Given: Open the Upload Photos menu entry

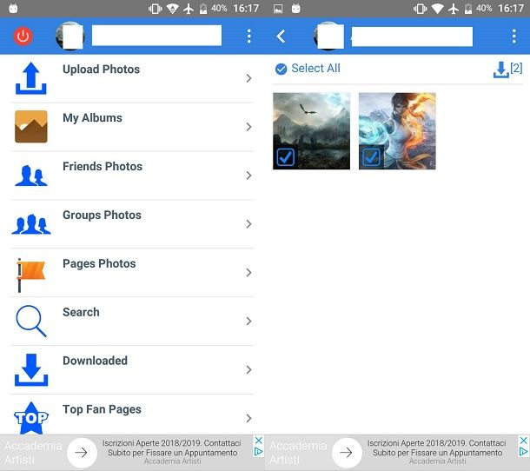Looking at the screenshot, I should coord(132,78).
